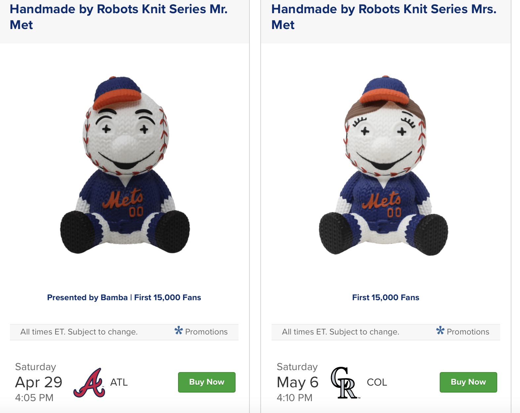Select the Handmade by Robots Mr. Met title
Viewport: 520px width, 413px height.
tap(119, 17)
